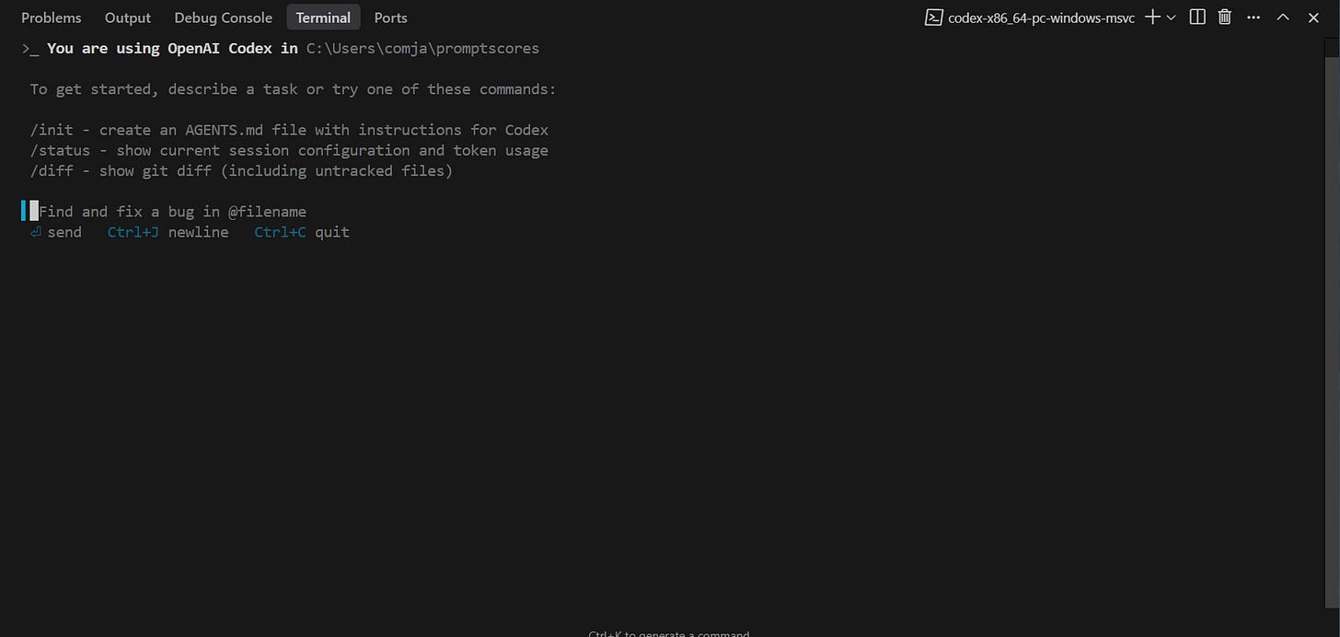1340x637 pixels.
Task: Maximize panel size with up chevron
Action: (1283, 17)
